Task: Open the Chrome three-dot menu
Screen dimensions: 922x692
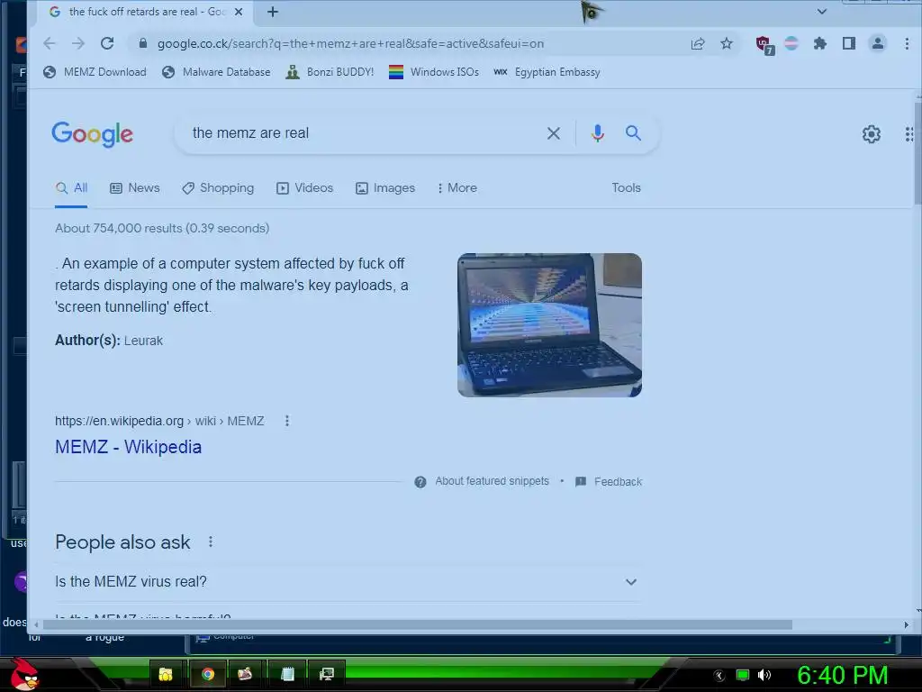Action: [x=907, y=43]
